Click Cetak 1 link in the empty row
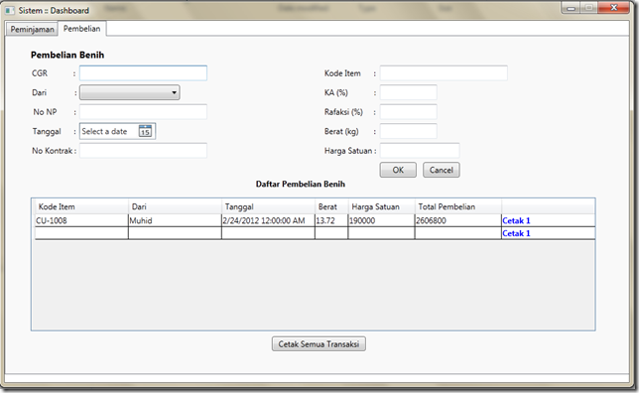The width and height of the screenshot is (639, 393). pyautogui.click(x=516, y=233)
